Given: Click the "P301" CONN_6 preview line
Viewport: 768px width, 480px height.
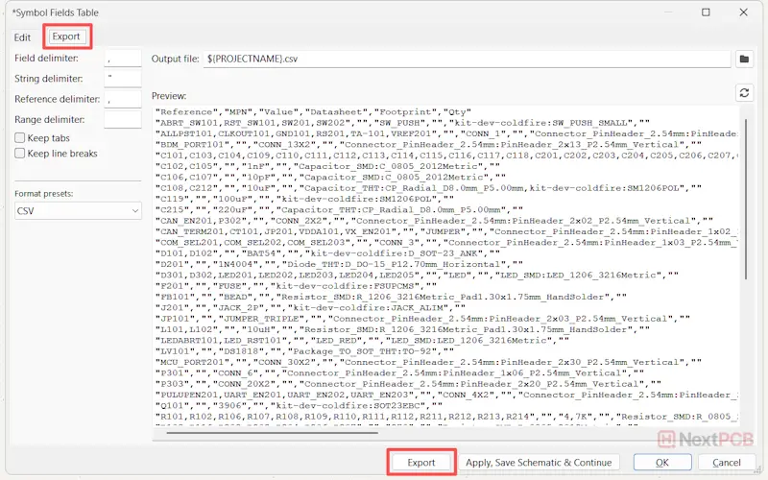Looking at the screenshot, I should point(399,372).
